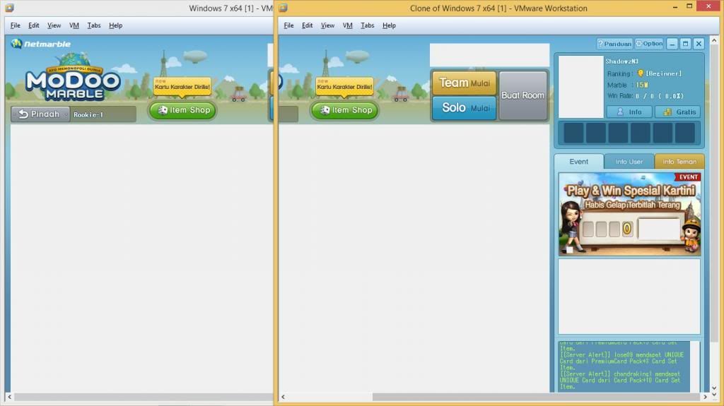Viewport: 724px width, 406px height.
Task: Click Info button under player profile
Action: point(629,112)
